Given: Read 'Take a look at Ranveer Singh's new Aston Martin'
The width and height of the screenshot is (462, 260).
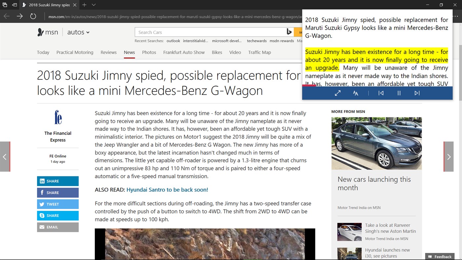Looking at the screenshot, I should tap(390, 228).
